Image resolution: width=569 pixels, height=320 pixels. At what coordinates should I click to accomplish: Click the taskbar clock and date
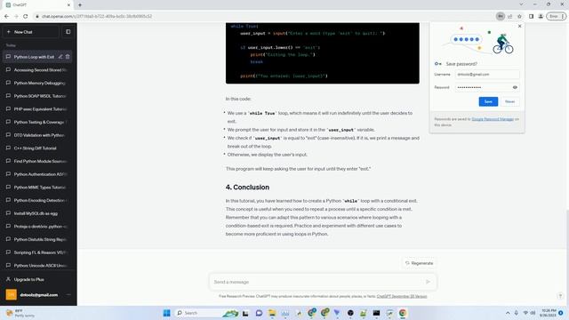548,313
